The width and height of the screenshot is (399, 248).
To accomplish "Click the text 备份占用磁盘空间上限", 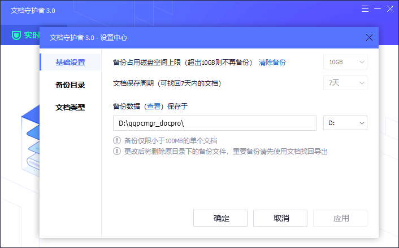I will 147,62.
